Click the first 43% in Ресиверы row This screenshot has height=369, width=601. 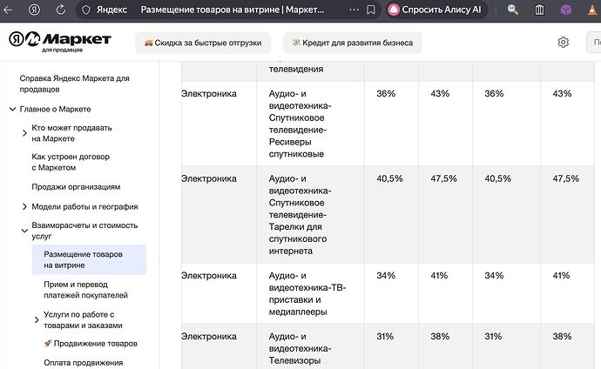[440, 94]
